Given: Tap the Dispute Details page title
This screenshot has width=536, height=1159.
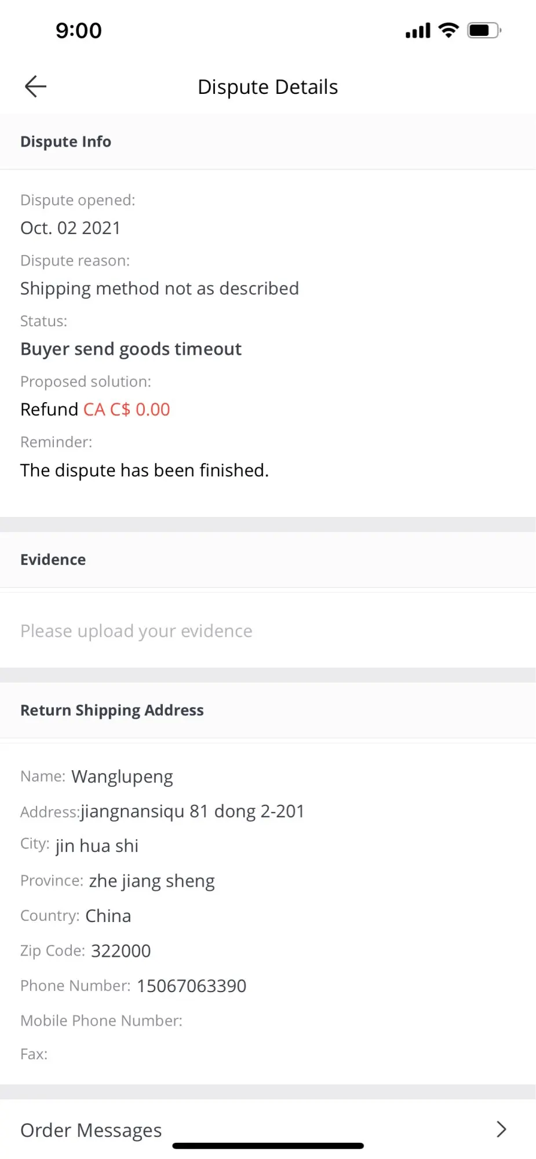Looking at the screenshot, I should tap(268, 87).
